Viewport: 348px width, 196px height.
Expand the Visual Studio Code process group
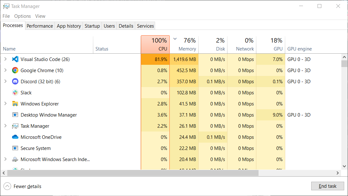[5, 59]
